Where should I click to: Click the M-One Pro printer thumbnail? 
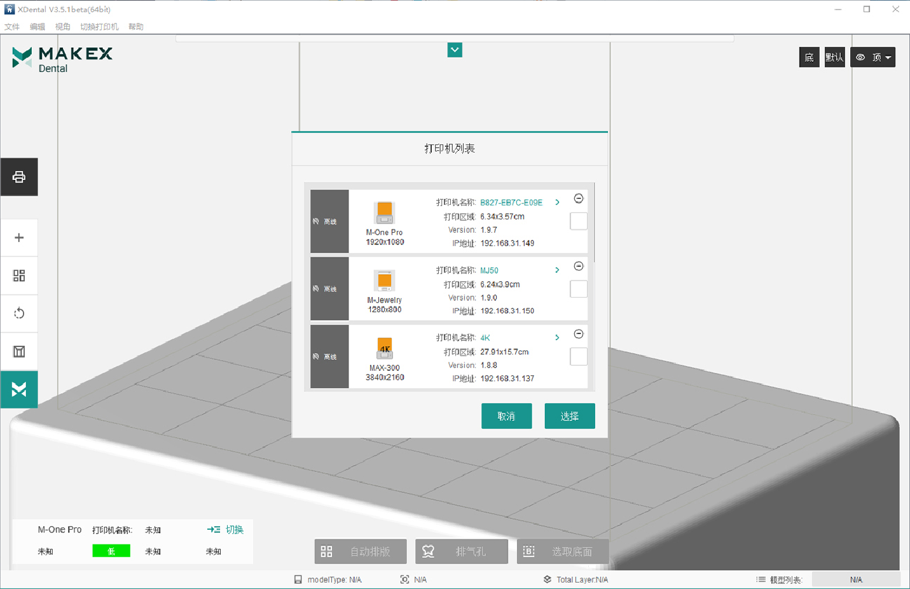pos(385,212)
